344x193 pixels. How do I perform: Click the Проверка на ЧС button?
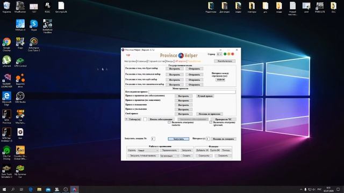224,119
